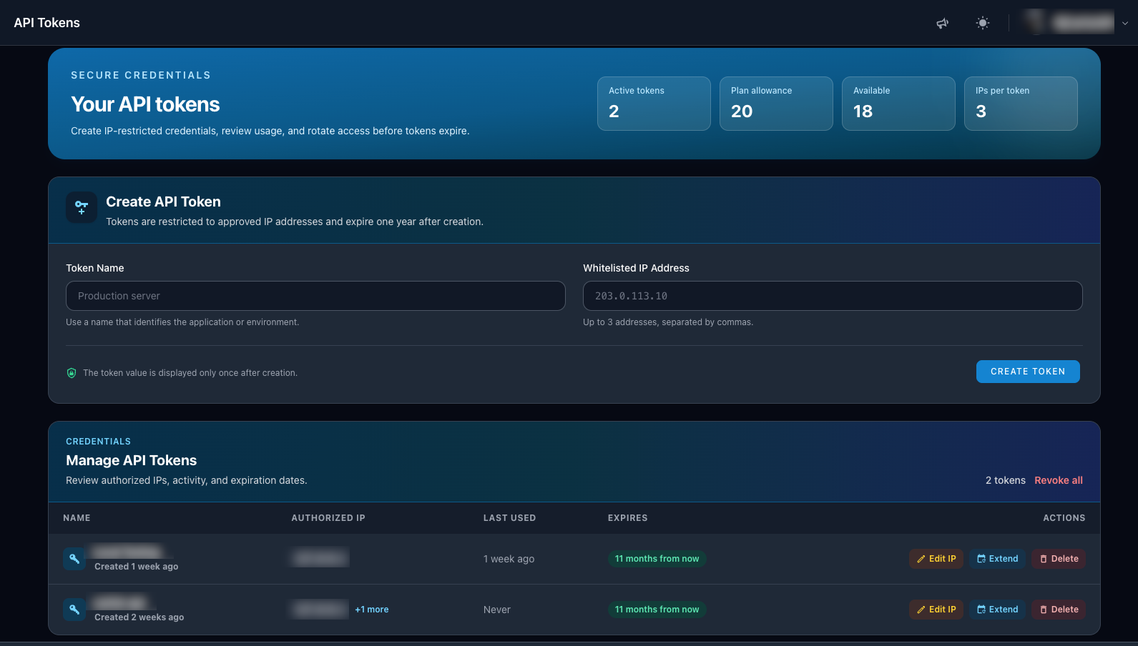The height and width of the screenshot is (646, 1138).
Task: Click blurred authorized IP in first row
Action: pos(320,557)
